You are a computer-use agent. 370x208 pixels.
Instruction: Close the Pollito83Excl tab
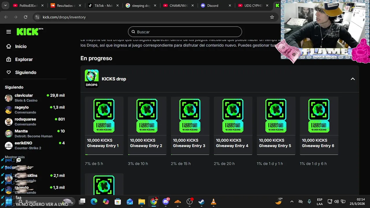[x=42, y=5]
